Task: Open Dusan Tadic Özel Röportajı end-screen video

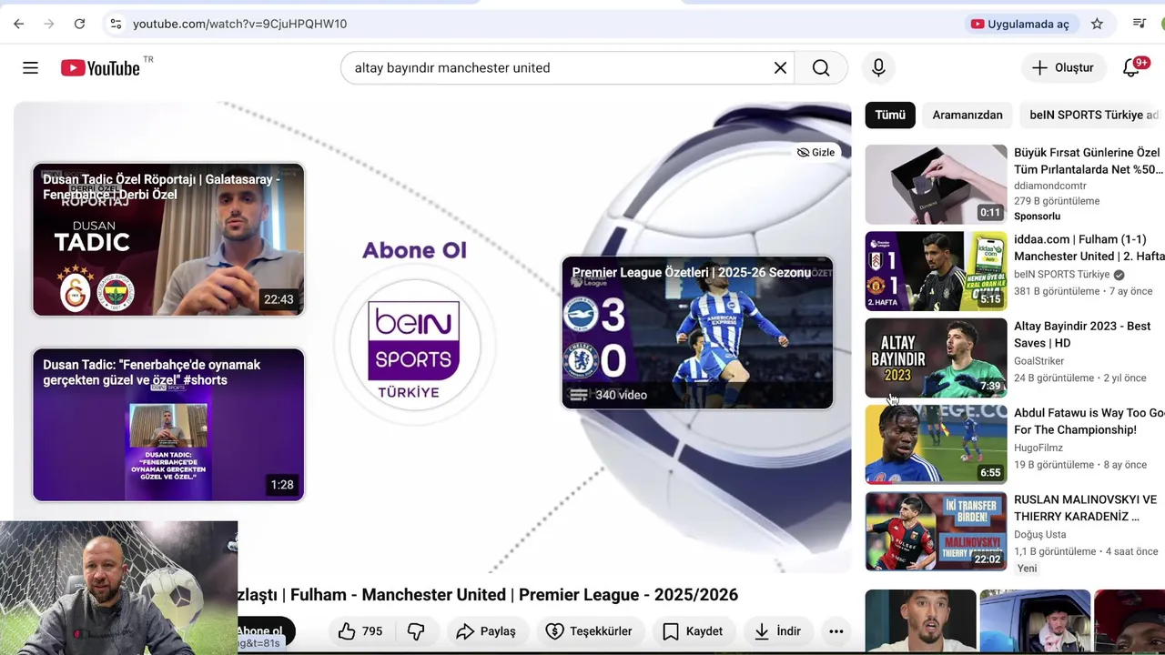Action: 168,239
